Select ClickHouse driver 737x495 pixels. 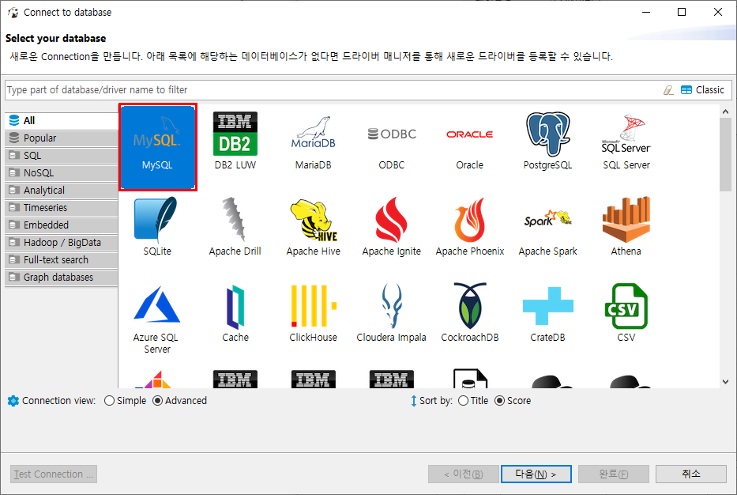(313, 313)
